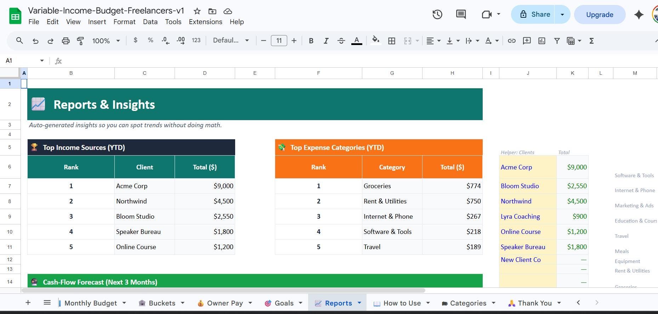Click the Share button
The width and height of the screenshot is (658, 314).
point(533,15)
